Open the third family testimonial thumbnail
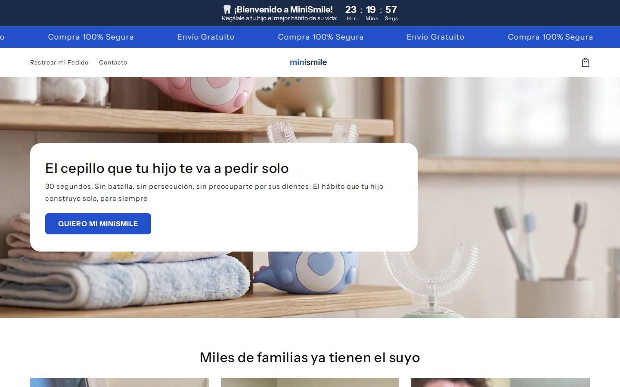The image size is (620, 387). (500, 382)
